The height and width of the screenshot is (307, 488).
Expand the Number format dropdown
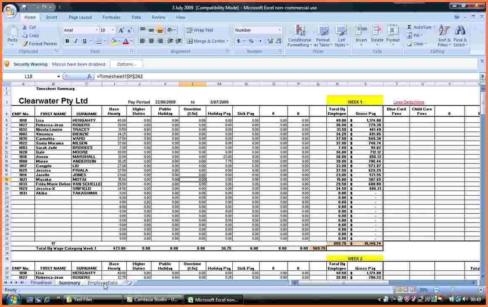click(x=280, y=30)
